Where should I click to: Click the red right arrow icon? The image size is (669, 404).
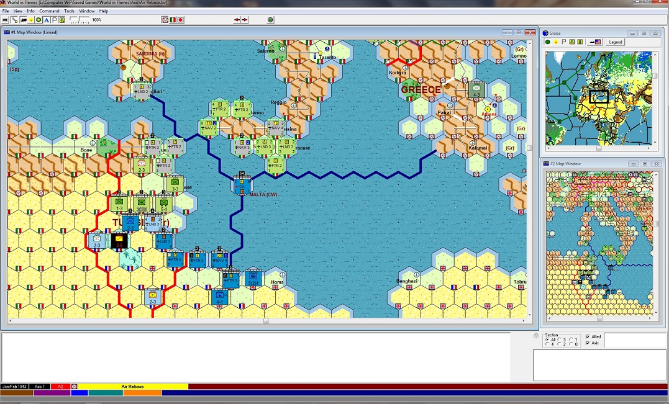[245, 20]
